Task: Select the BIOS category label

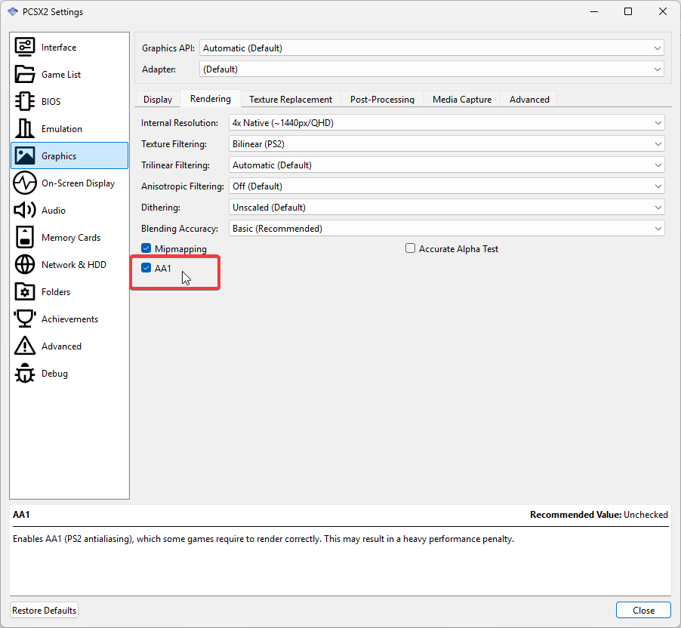Action: pyautogui.click(x=51, y=102)
